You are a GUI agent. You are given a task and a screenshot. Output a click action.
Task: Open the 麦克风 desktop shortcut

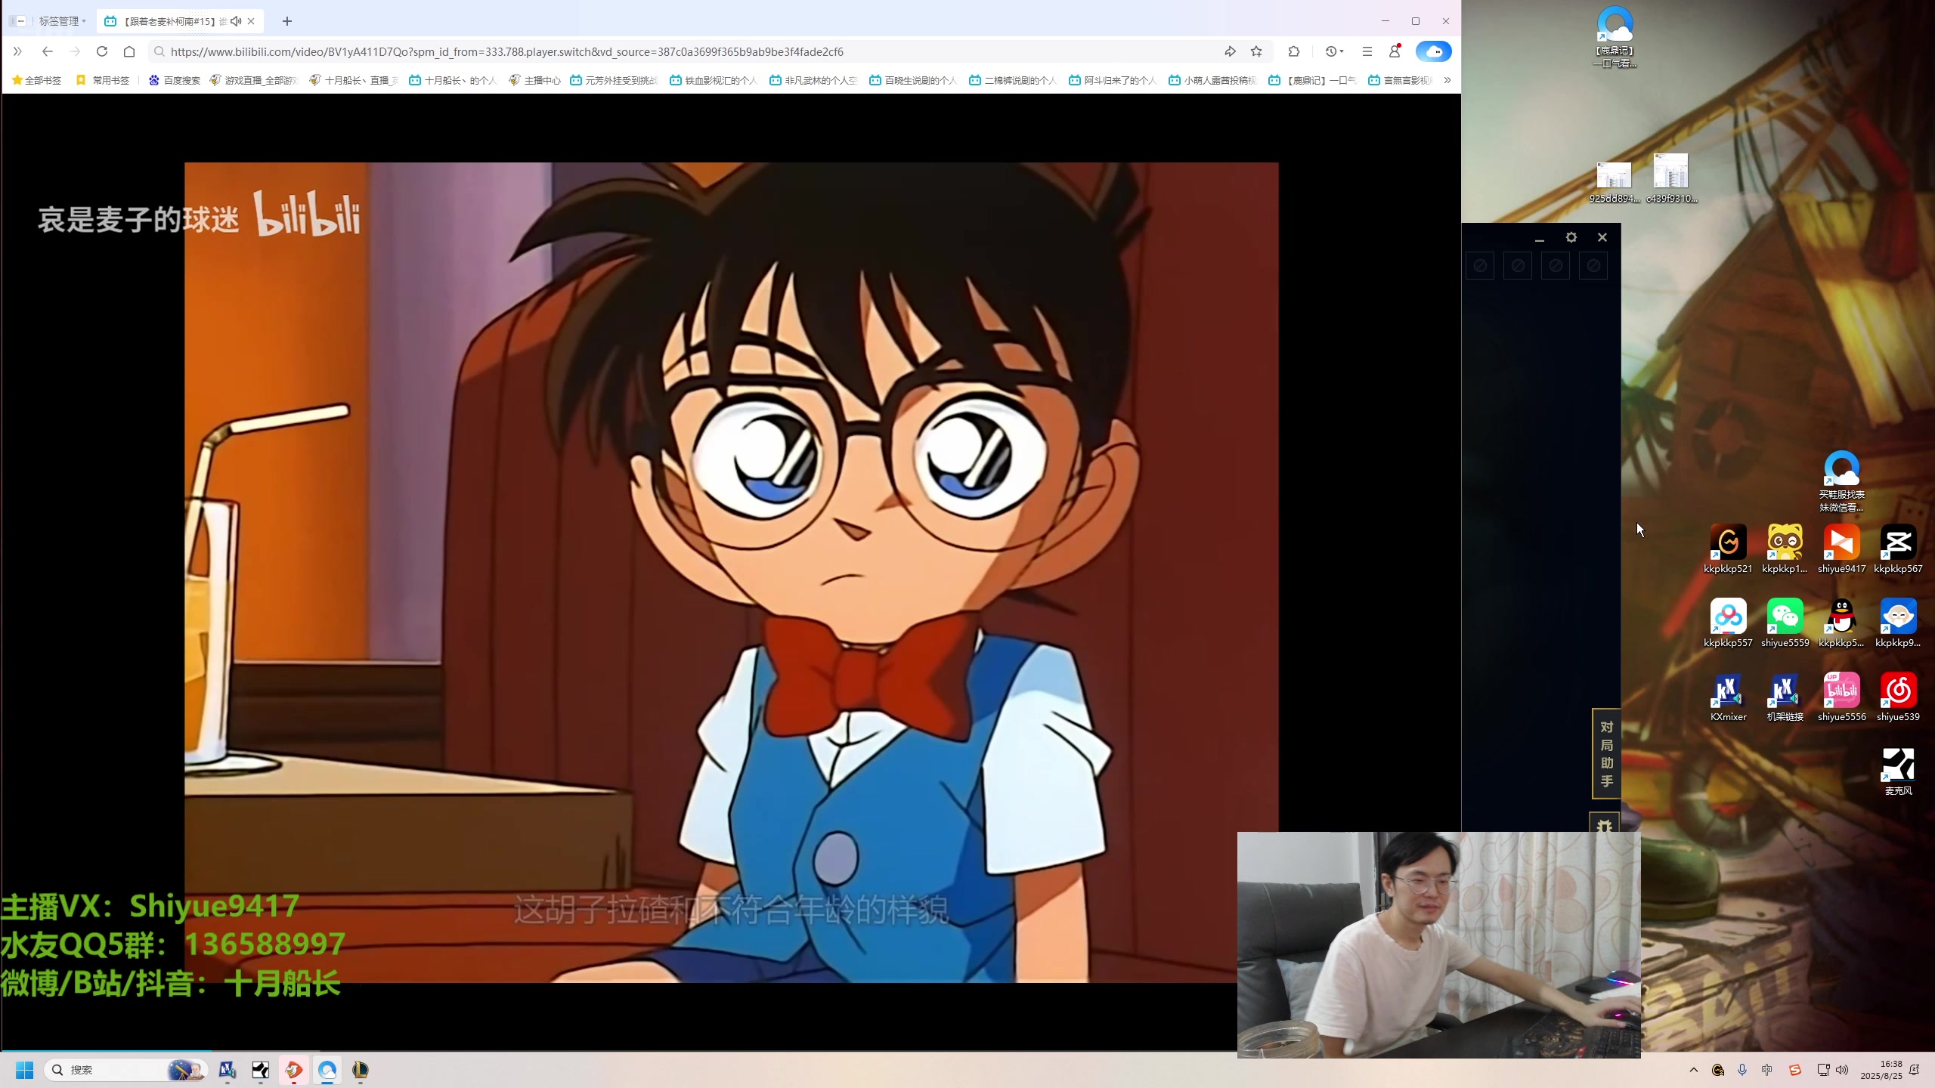tap(1898, 771)
